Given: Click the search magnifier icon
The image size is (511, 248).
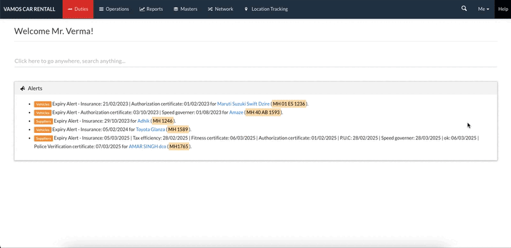Looking at the screenshot, I should 464,9.
